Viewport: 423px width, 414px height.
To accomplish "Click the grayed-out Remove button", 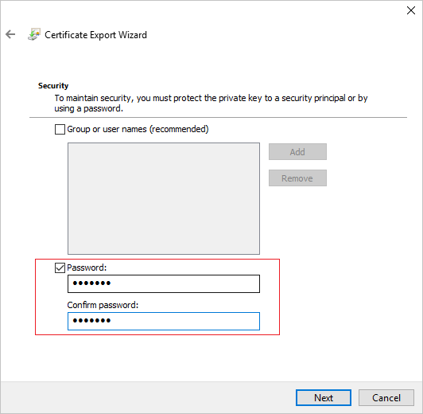I will click(297, 178).
